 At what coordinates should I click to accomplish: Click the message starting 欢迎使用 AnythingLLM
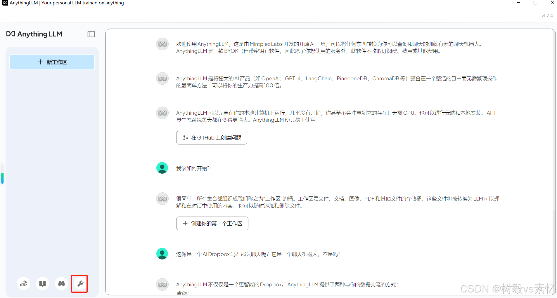click(329, 48)
